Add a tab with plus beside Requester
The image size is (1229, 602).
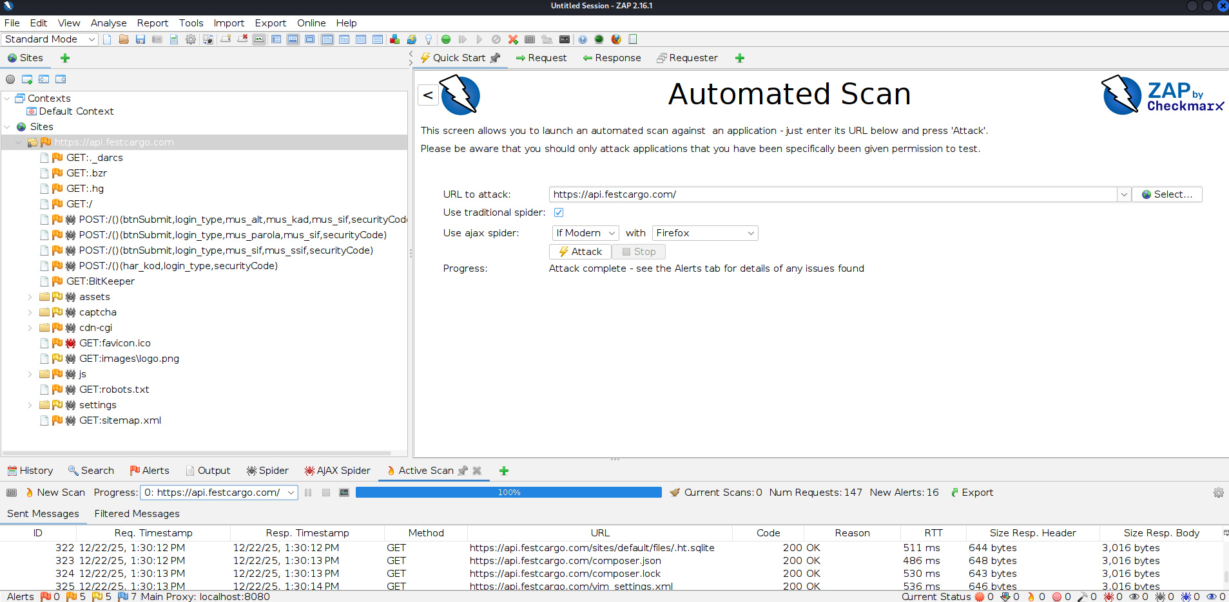740,58
